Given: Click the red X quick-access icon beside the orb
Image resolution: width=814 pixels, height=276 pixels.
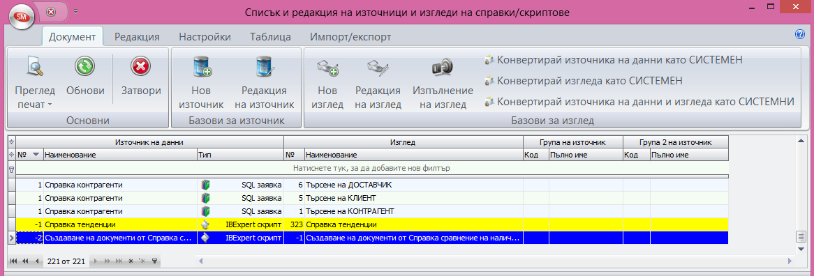Looking at the screenshot, I should (50, 11).
